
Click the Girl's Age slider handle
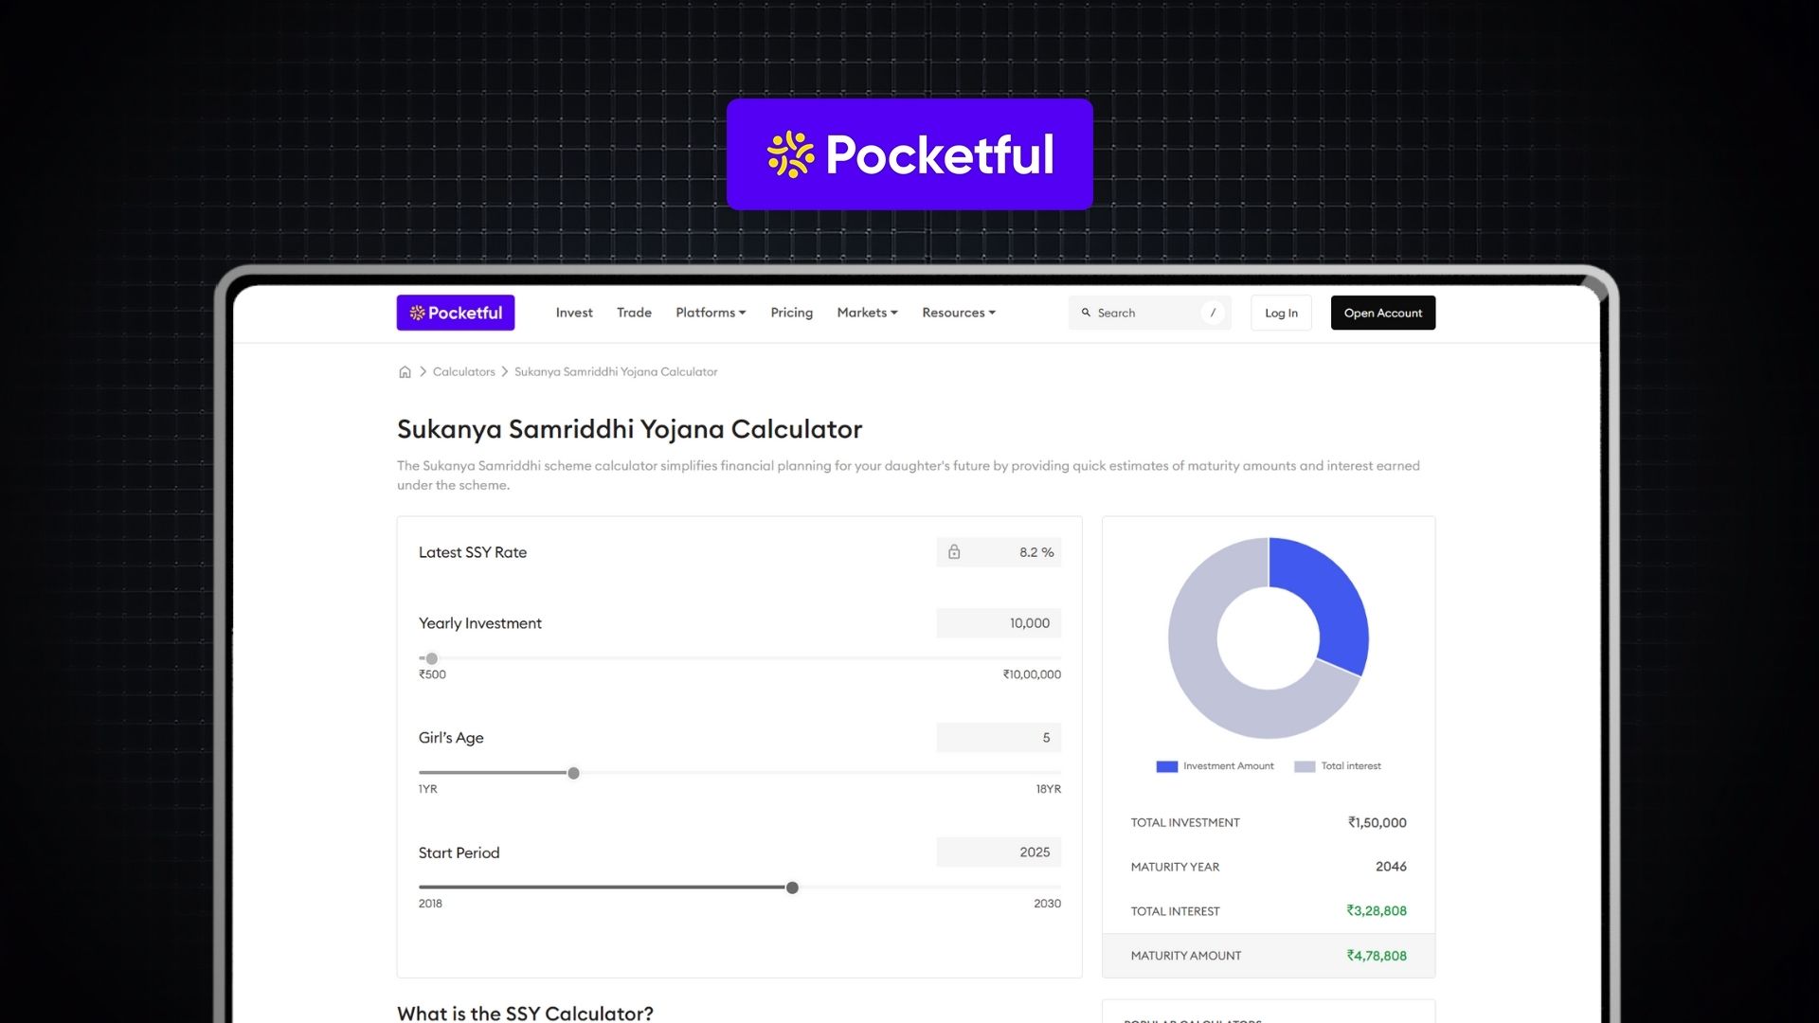coord(573,773)
